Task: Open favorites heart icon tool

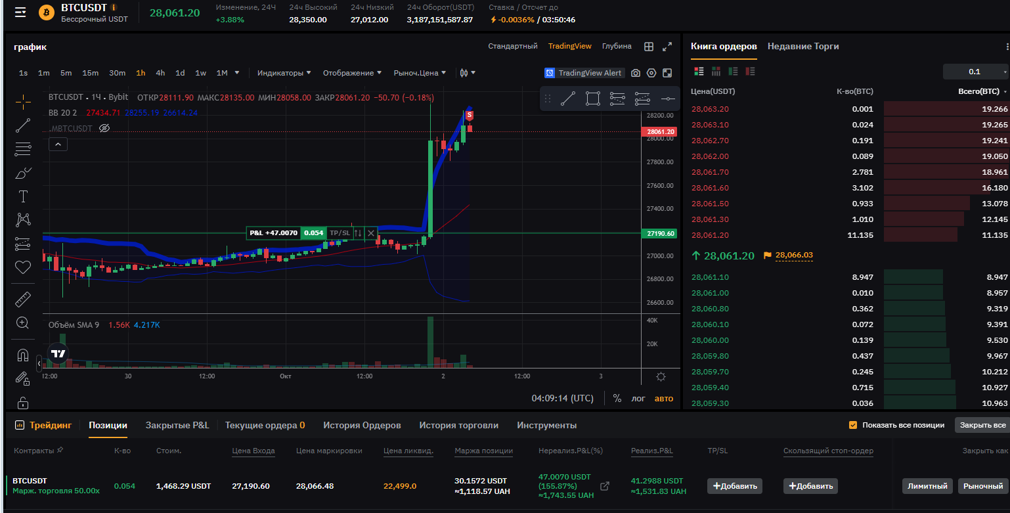Action: [x=23, y=267]
